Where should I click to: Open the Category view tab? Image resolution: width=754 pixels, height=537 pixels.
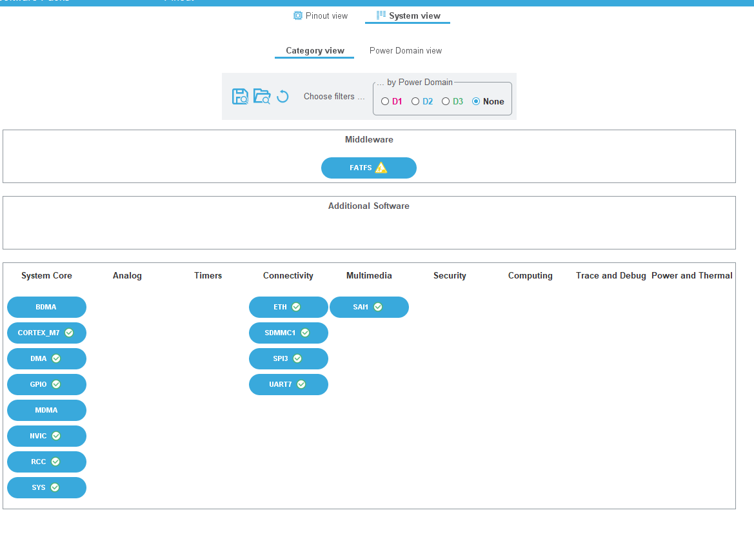(315, 50)
